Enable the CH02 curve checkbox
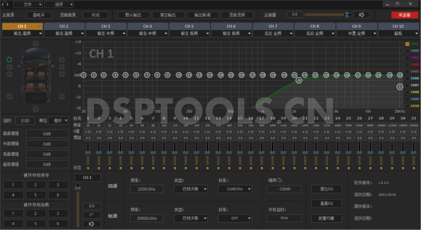This screenshot has width=421, height=230. tap(407, 51)
